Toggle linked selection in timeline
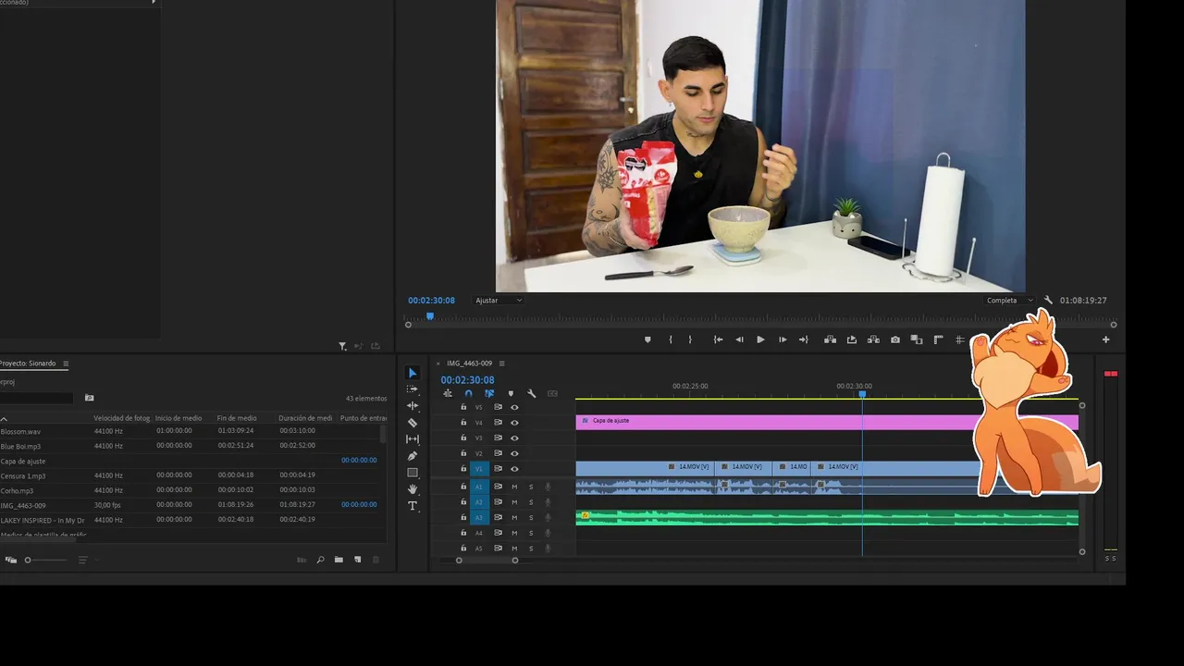The height and width of the screenshot is (666, 1184). point(489,393)
